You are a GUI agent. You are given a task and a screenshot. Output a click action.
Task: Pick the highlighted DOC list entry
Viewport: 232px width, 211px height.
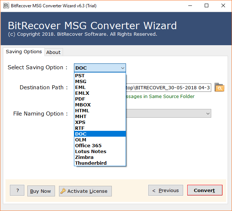point(100,134)
